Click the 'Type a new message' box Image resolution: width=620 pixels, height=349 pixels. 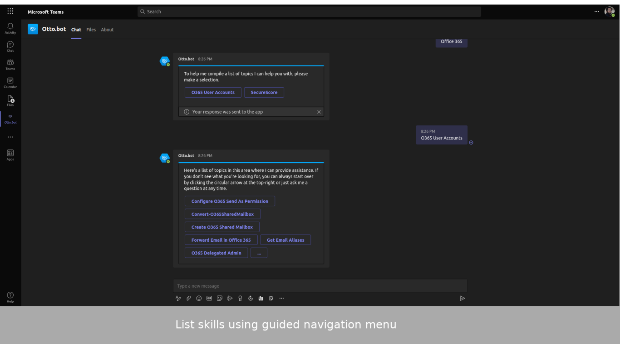pos(320,286)
